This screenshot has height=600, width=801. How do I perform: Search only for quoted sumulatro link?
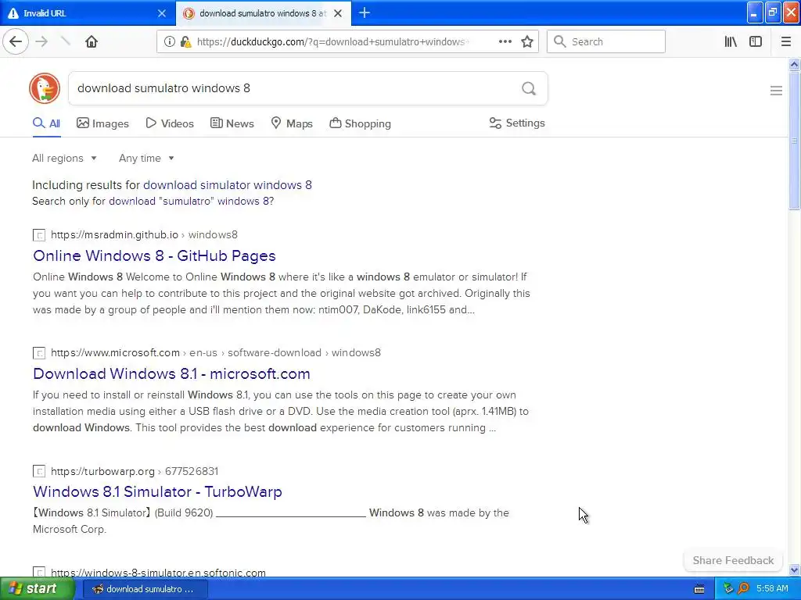(x=191, y=201)
